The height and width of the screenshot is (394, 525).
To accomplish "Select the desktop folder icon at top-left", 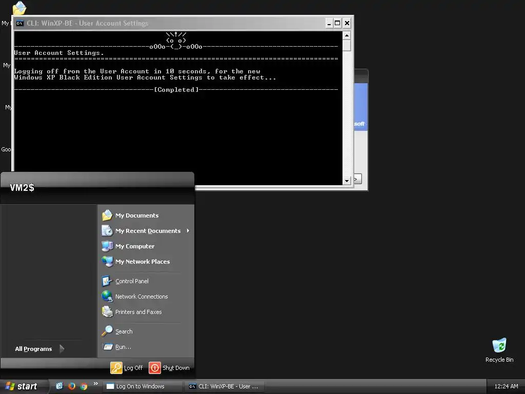I will click(x=19, y=8).
